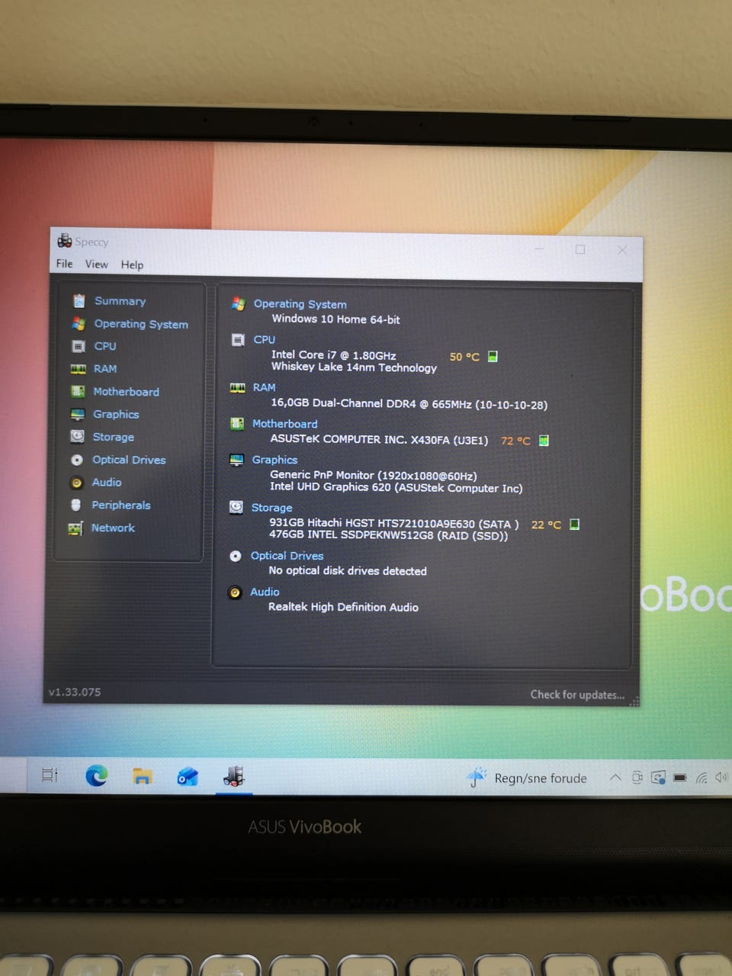Click the Optical Drives disc icon in summary panel
This screenshot has width=732, height=976.
pos(236,556)
